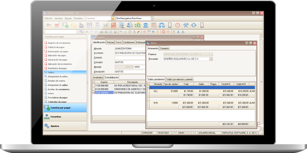Select the Inventarios tab in Compras window
The width and height of the screenshot is (307, 153).
coord(98,77)
